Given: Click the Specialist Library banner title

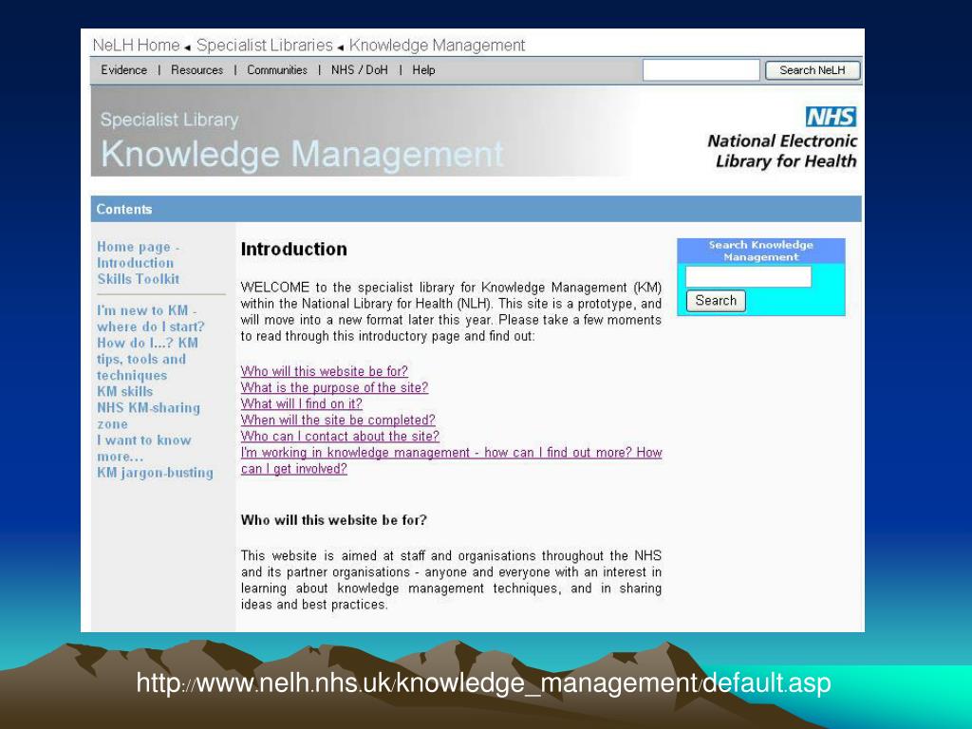Looking at the screenshot, I should click(169, 120).
